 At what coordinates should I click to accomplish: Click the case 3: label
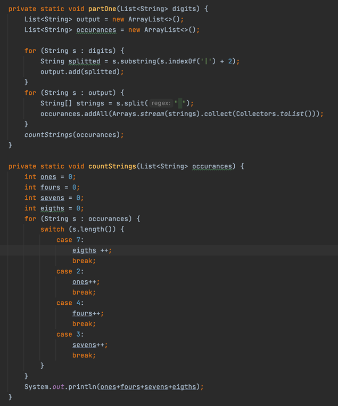pyautogui.click(x=70, y=335)
